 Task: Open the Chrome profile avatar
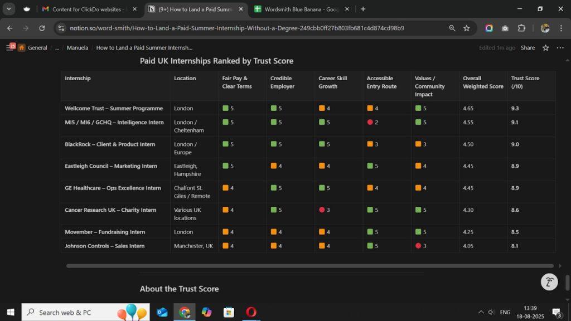(545, 28)
